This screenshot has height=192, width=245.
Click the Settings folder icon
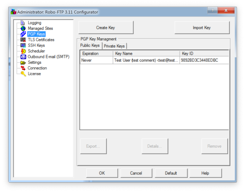point(23,62)
